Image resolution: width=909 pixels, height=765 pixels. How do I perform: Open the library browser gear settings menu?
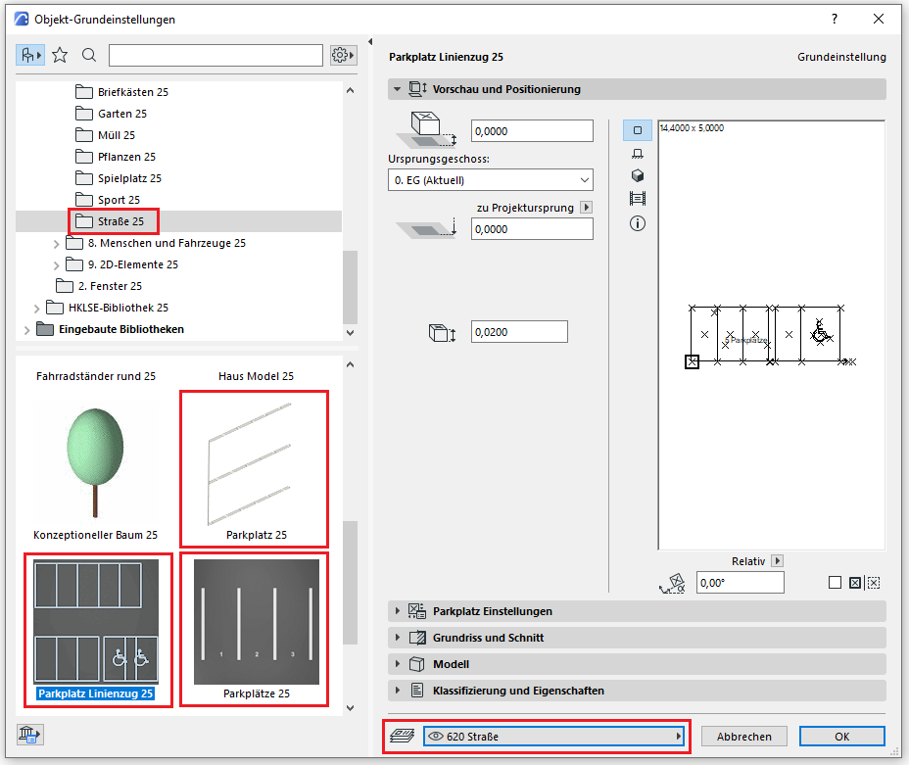(x=342, y=55)
